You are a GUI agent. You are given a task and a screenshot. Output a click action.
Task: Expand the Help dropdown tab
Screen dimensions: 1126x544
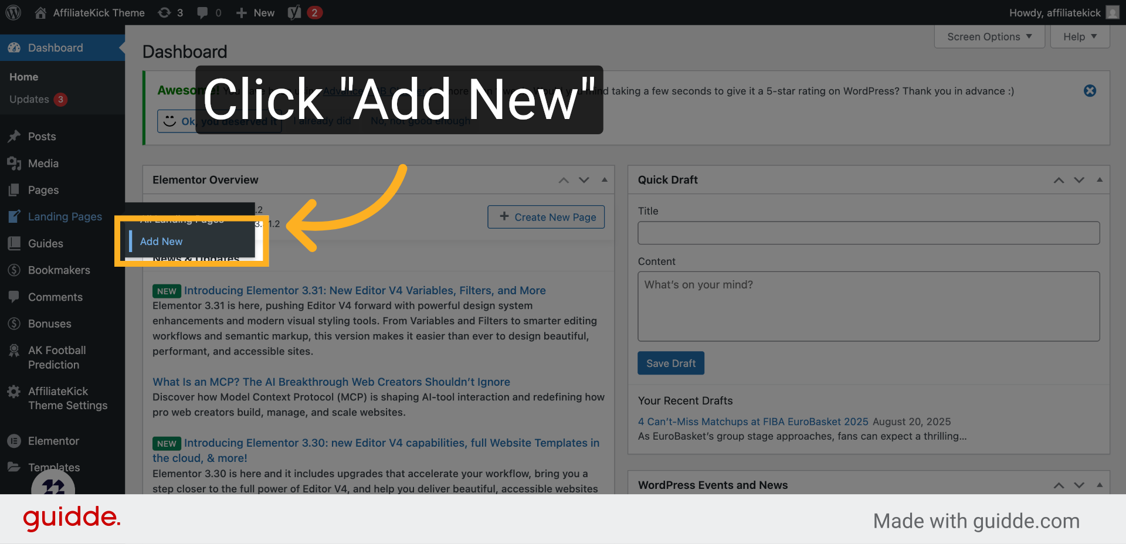click(1080, 36)
